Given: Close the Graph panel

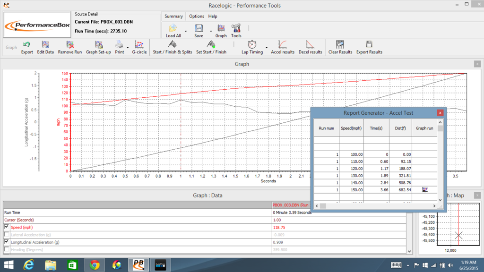Looking at the screenshot, I should tap(477, 64).
